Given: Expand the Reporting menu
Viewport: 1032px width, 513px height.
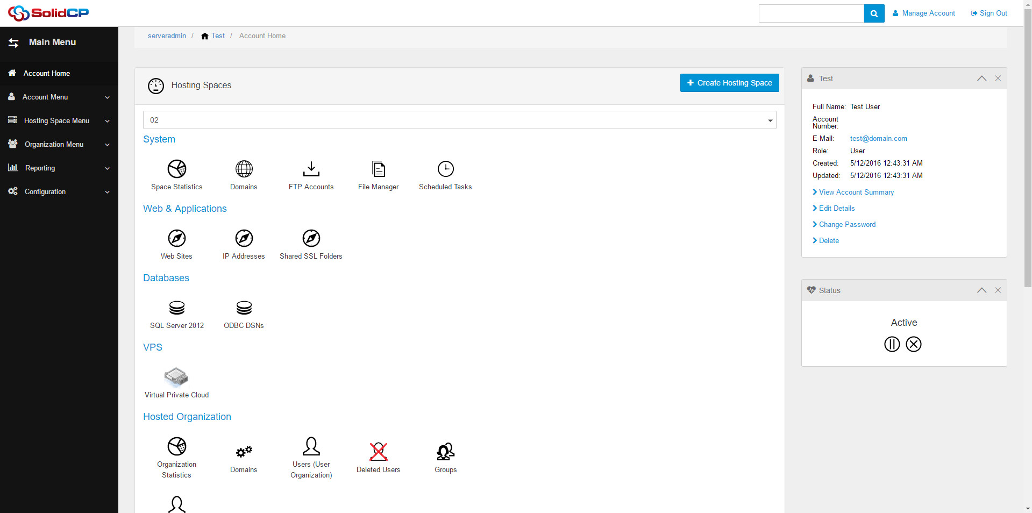Looking at the screenshot, I should coord(59,168).
